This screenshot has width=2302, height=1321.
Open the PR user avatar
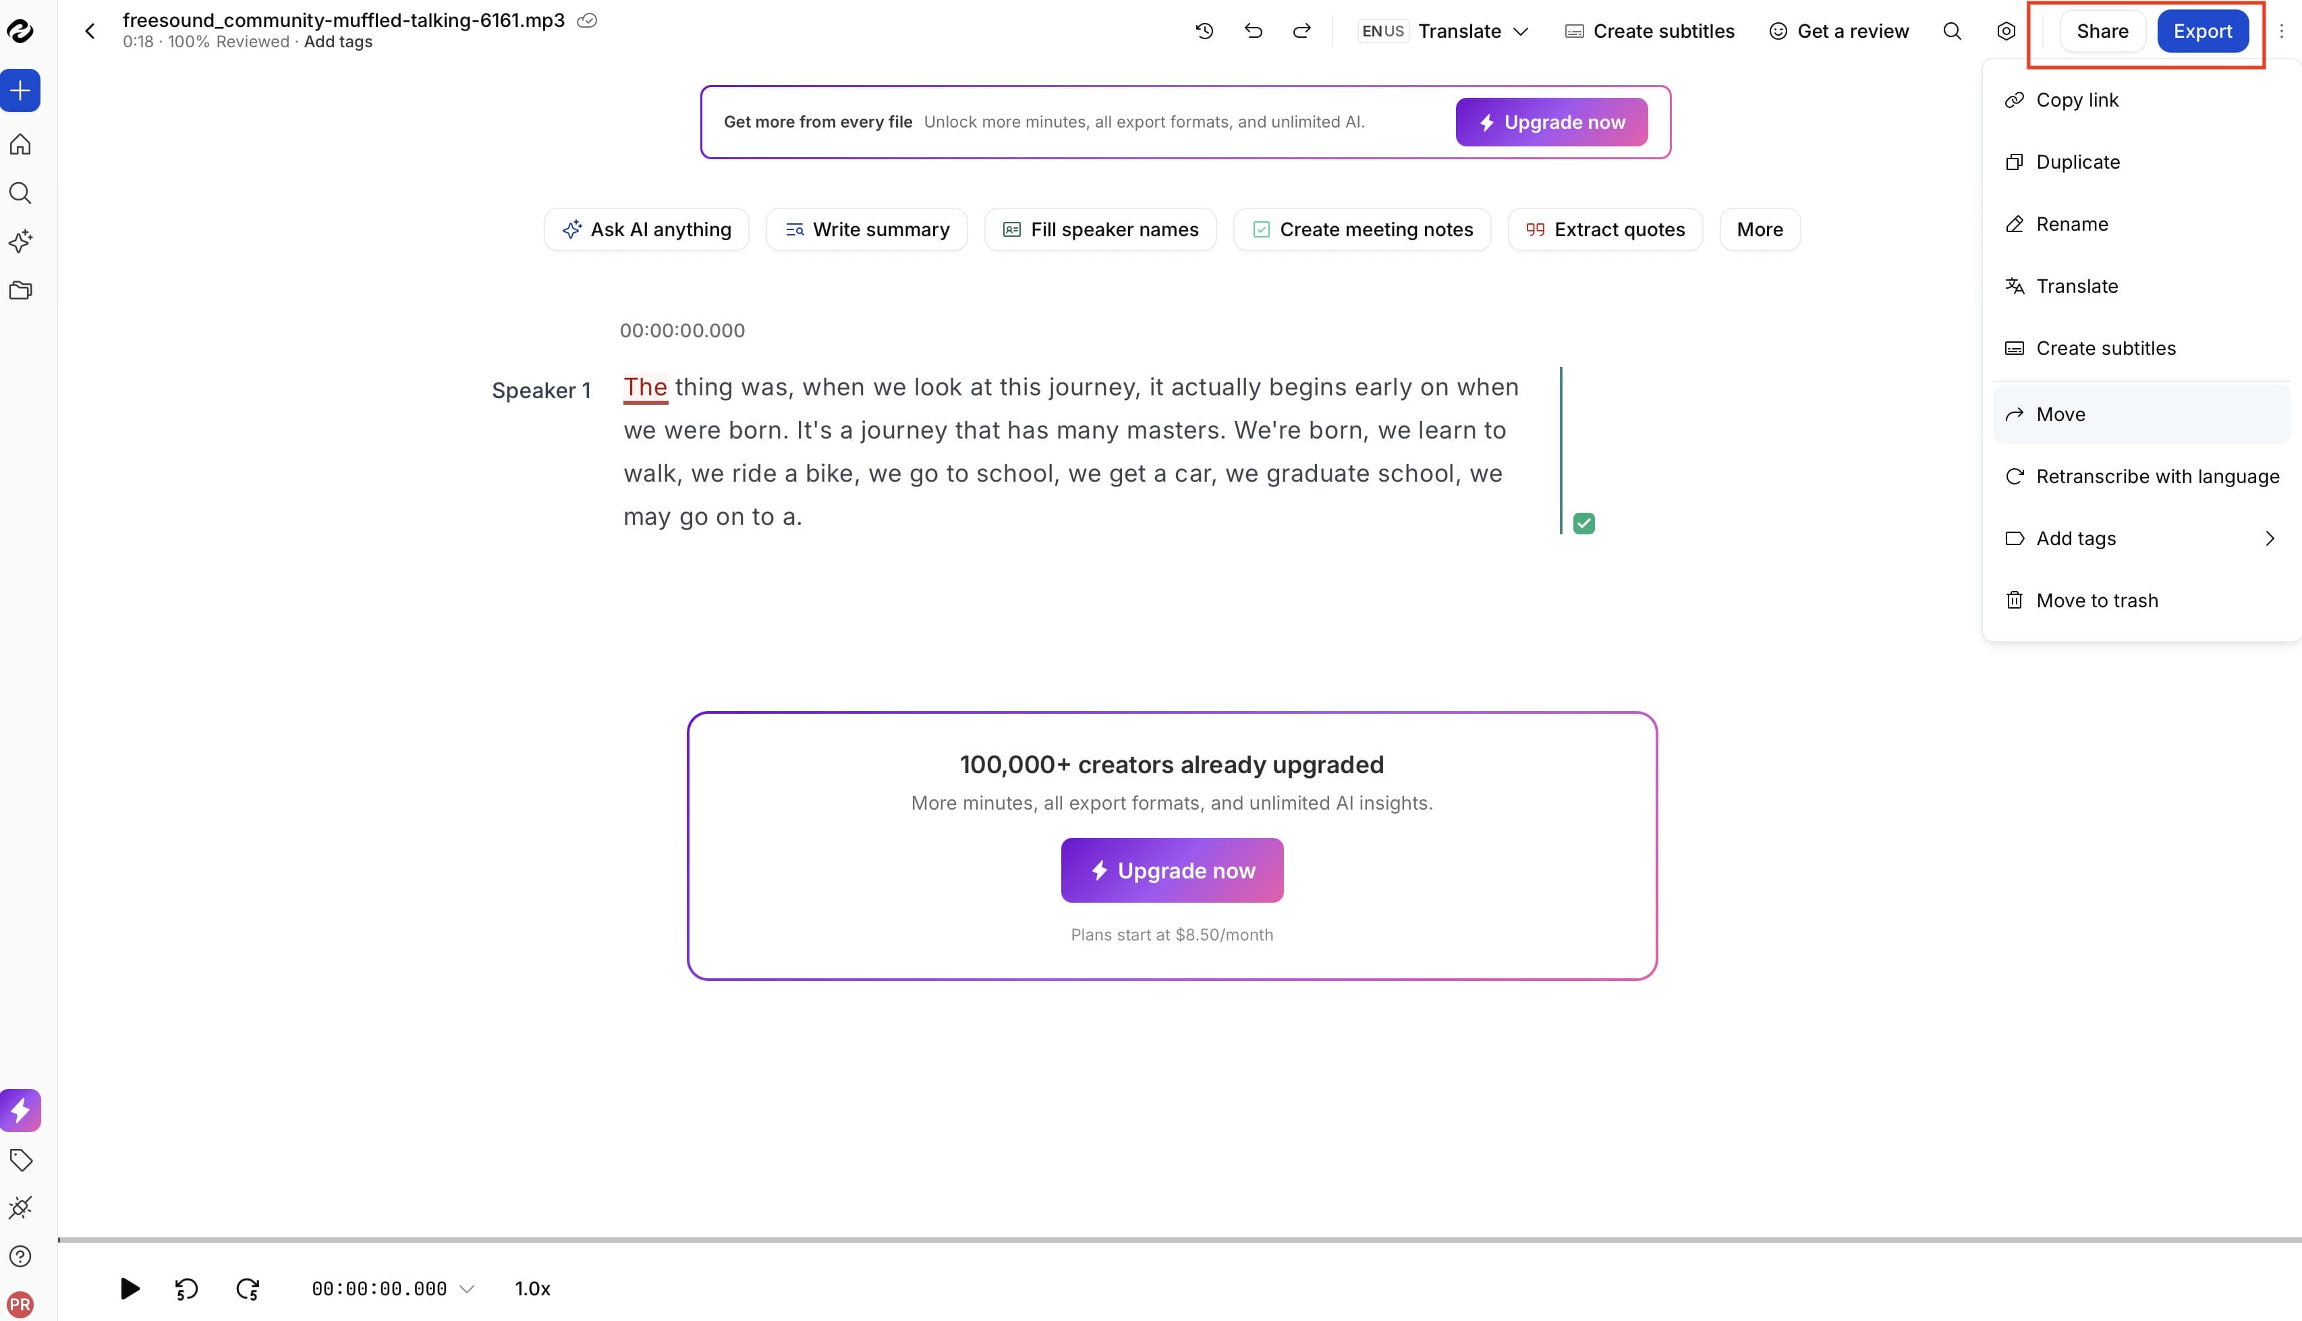[20, 1305]
